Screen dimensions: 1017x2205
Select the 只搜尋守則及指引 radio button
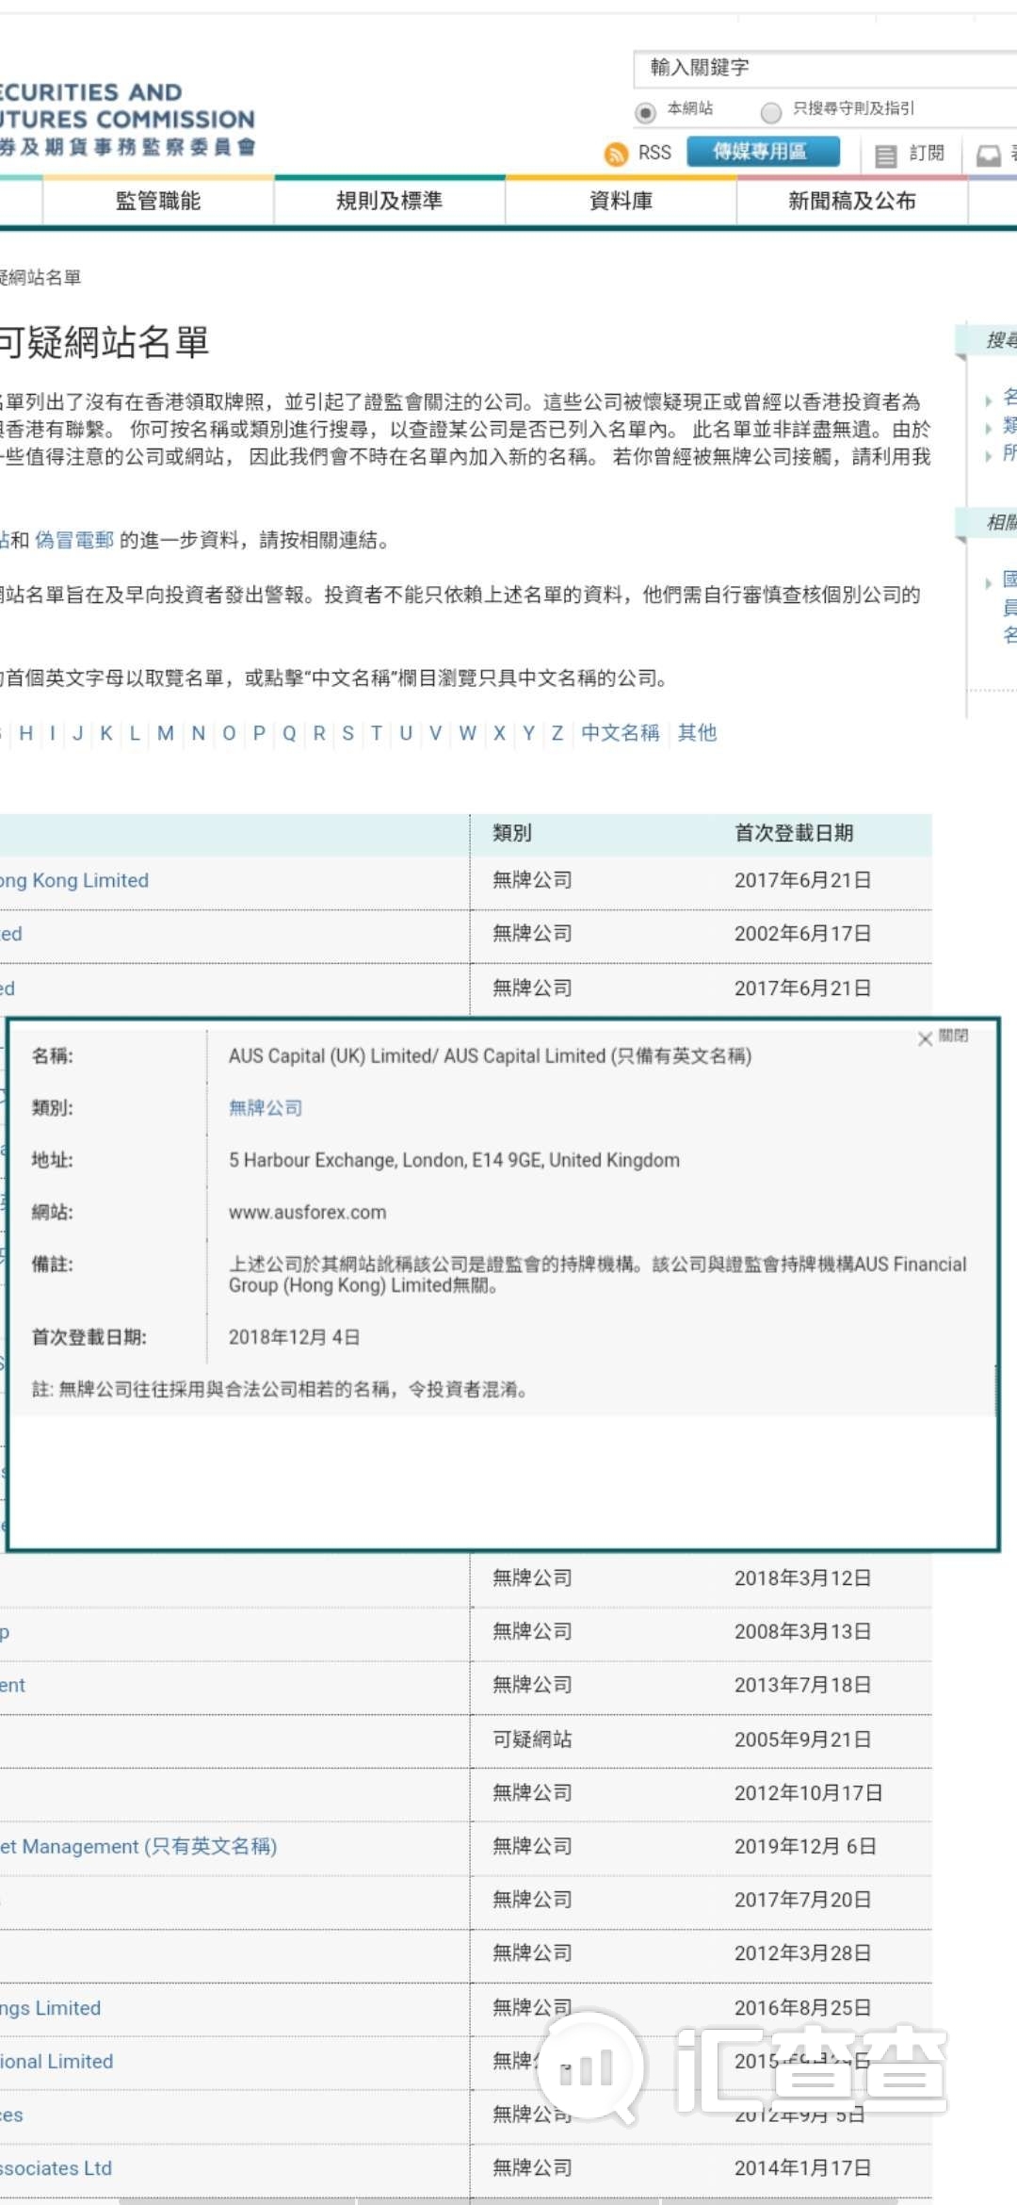coord(771,112)
